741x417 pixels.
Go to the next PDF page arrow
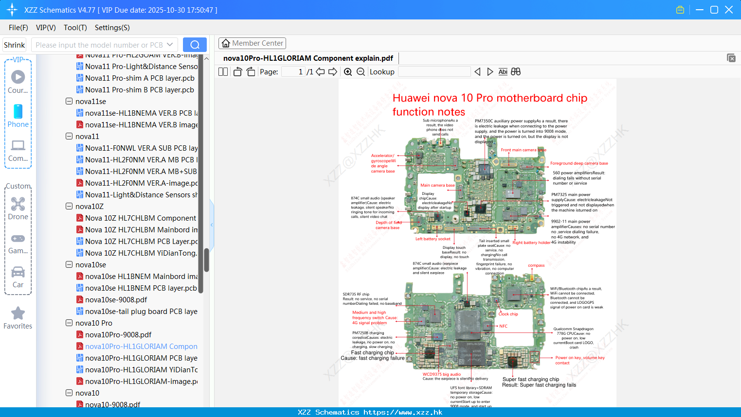click(x=333, y=72)
